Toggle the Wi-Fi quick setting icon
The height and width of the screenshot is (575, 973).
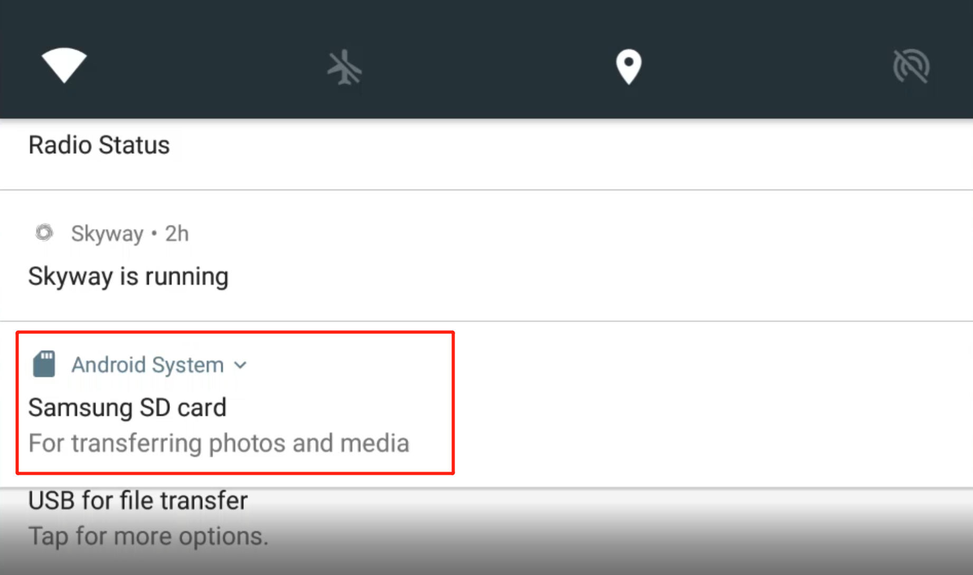click(x=64, y=65)
